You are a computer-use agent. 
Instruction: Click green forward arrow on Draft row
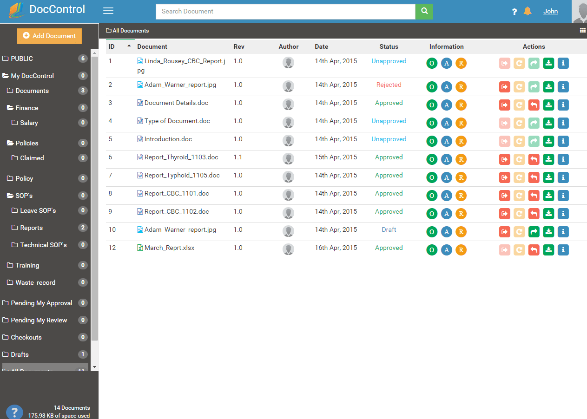534,232
